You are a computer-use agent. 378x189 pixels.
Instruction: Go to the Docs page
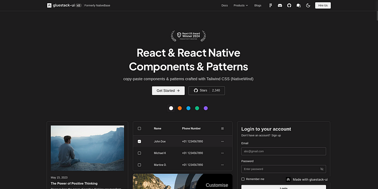[x=224, y=5]
